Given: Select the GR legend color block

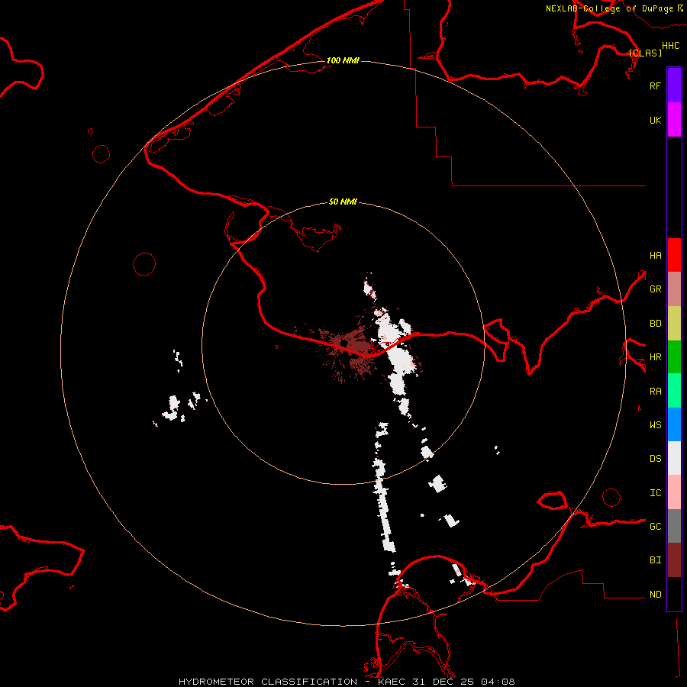Looking at the screenshot, I should pos(674,289).
